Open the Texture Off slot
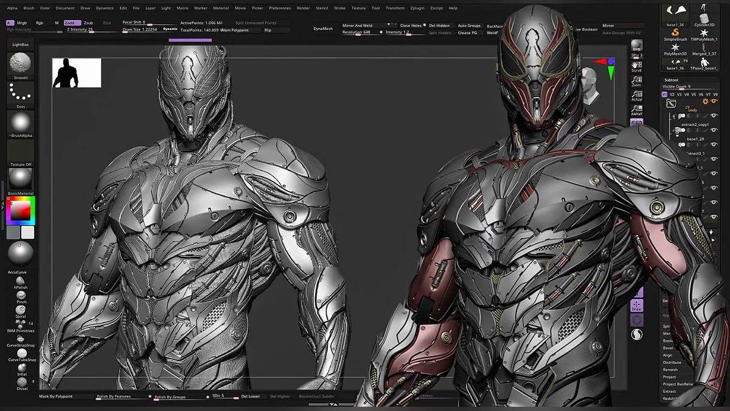 (21, 152)
